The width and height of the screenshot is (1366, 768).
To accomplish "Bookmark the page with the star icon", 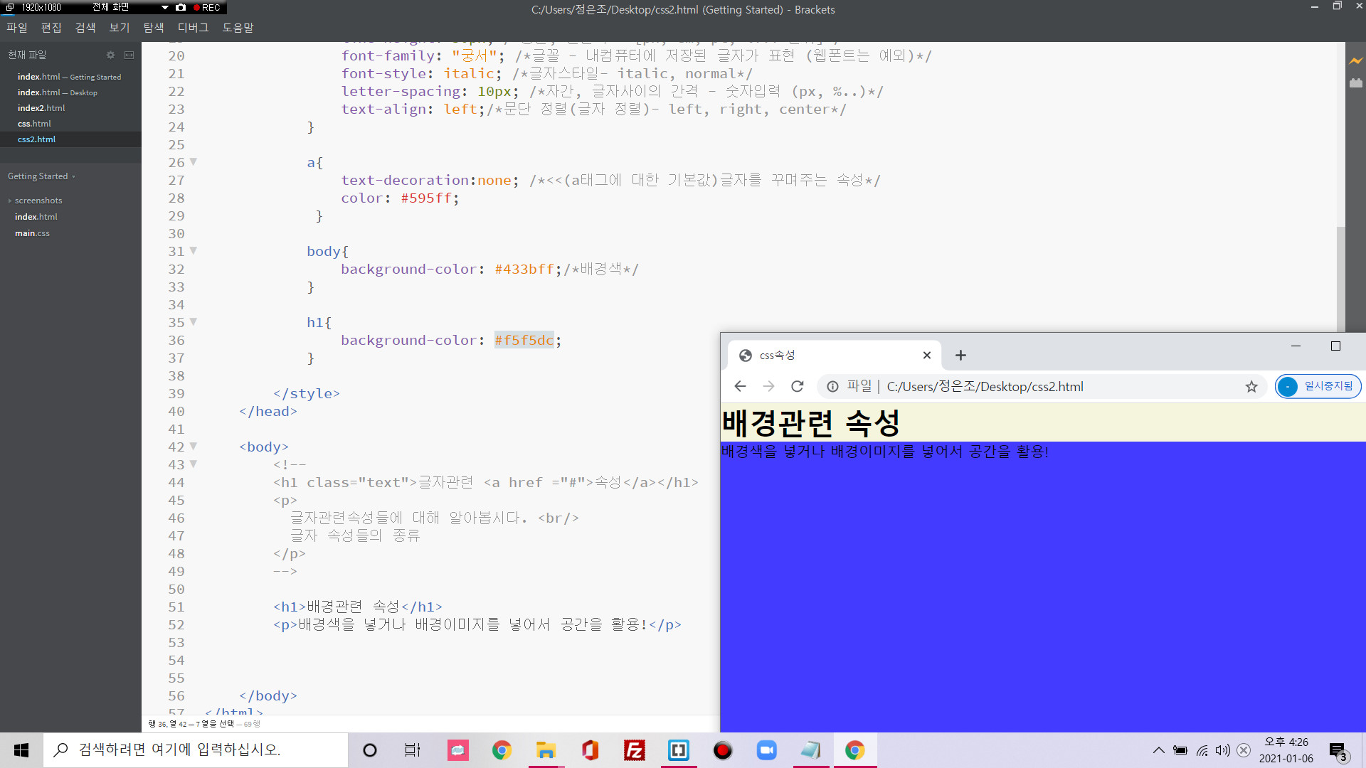I will 1251,386.
